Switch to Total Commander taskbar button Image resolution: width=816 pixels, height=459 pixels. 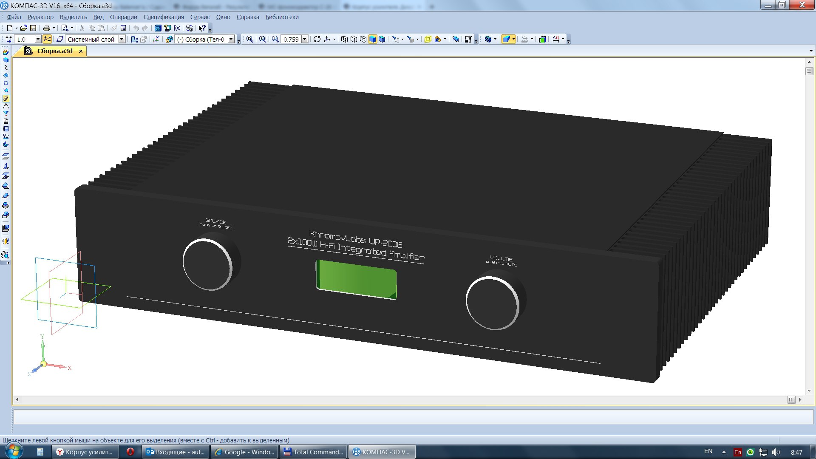coord(313,452)
